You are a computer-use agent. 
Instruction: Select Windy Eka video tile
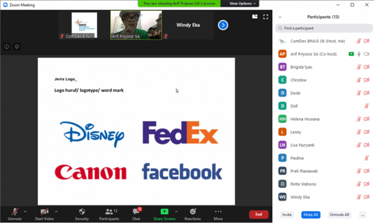tap(188, 25)
